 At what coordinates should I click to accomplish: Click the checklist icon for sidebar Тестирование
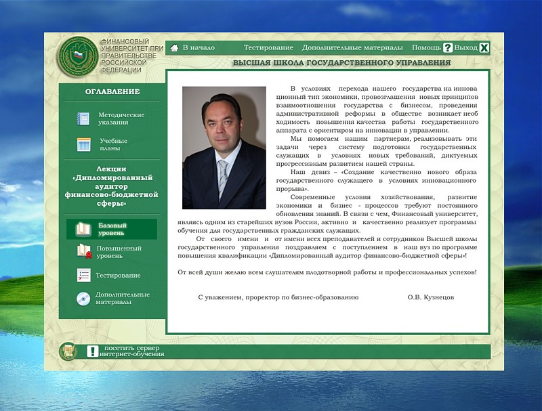click(83, 276)
